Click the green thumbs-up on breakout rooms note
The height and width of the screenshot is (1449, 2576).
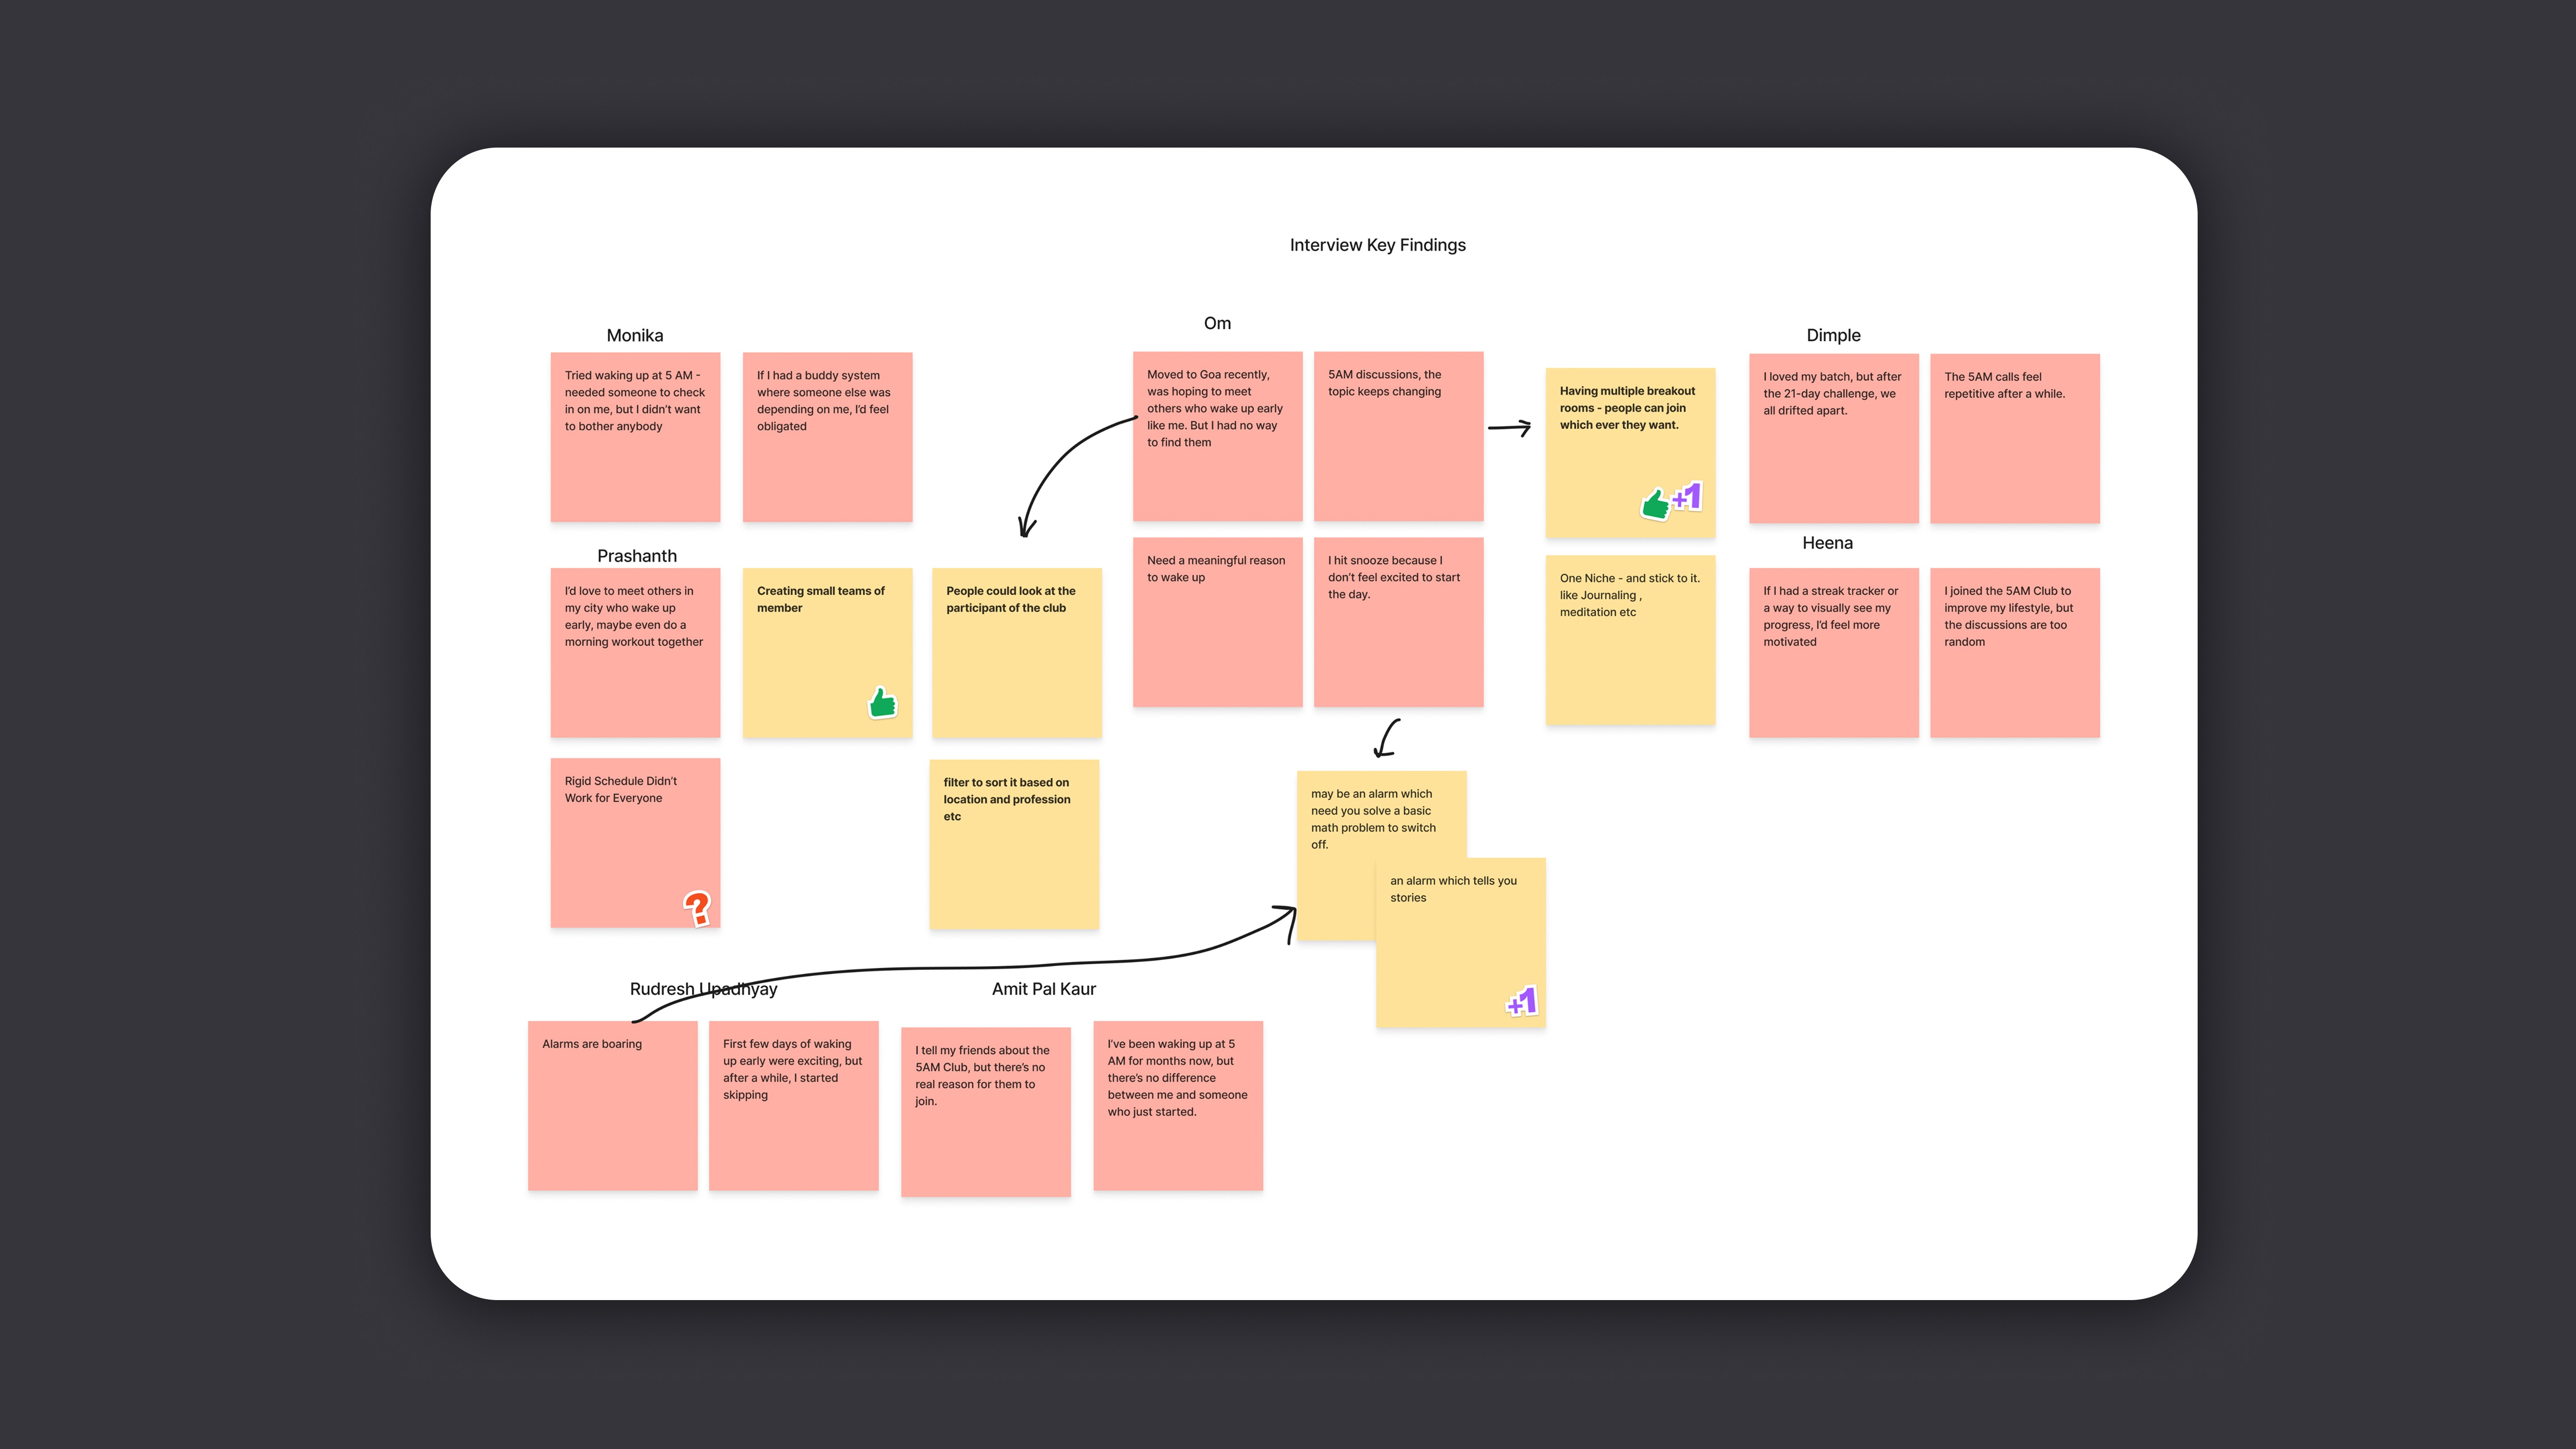(1655, 503)
